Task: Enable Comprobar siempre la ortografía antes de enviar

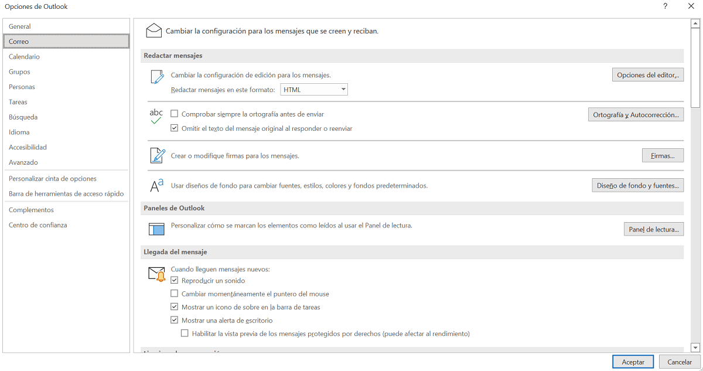Action: [x=174, y=114]
